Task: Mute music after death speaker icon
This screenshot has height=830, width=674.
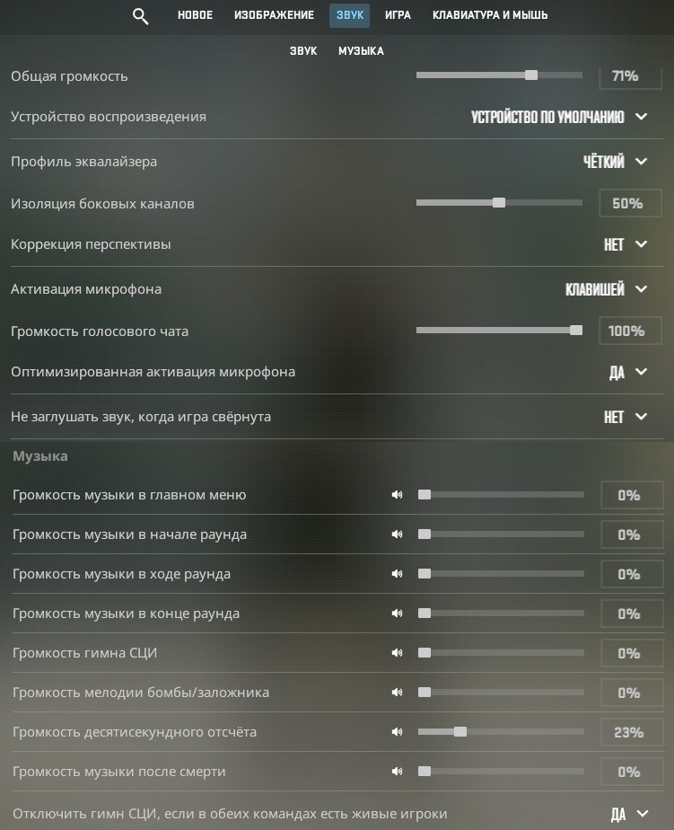Action: (397, 772)
